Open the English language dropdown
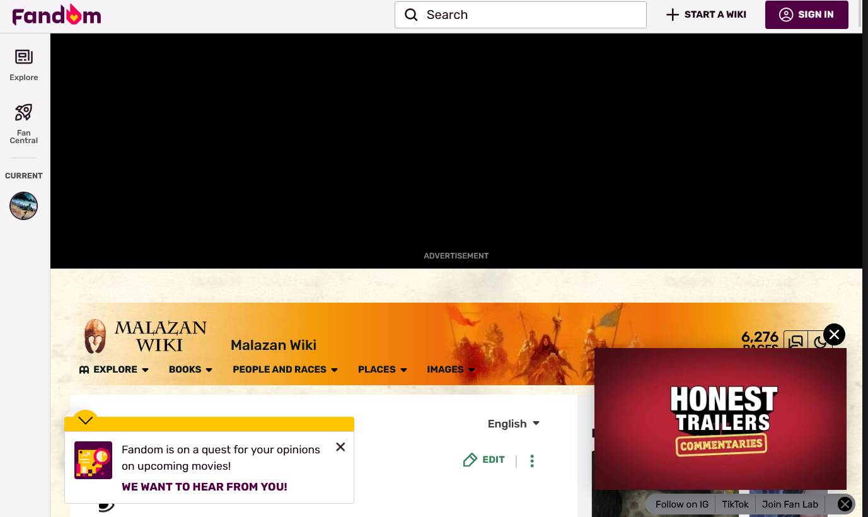 [x=514, y=424]
